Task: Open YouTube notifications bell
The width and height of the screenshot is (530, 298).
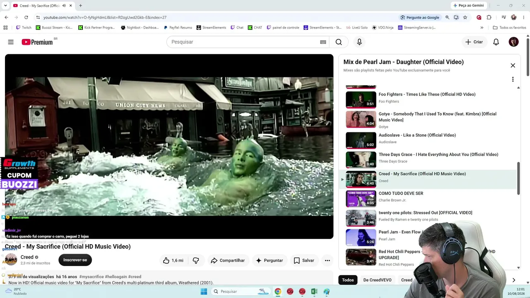Action: pyautogui.click(x=496, y=42)
